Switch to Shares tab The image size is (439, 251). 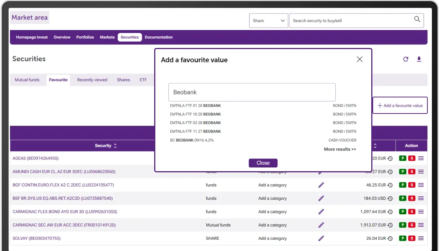click(124, 80)
